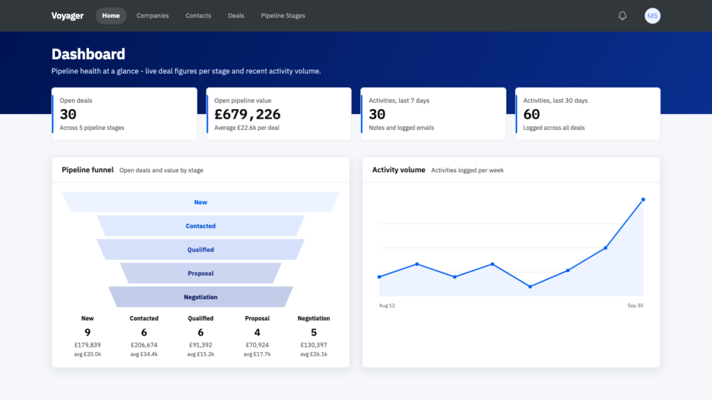Open the Deals tab
The height and width of the screenshot is (400, 712).
click(236, 16)
